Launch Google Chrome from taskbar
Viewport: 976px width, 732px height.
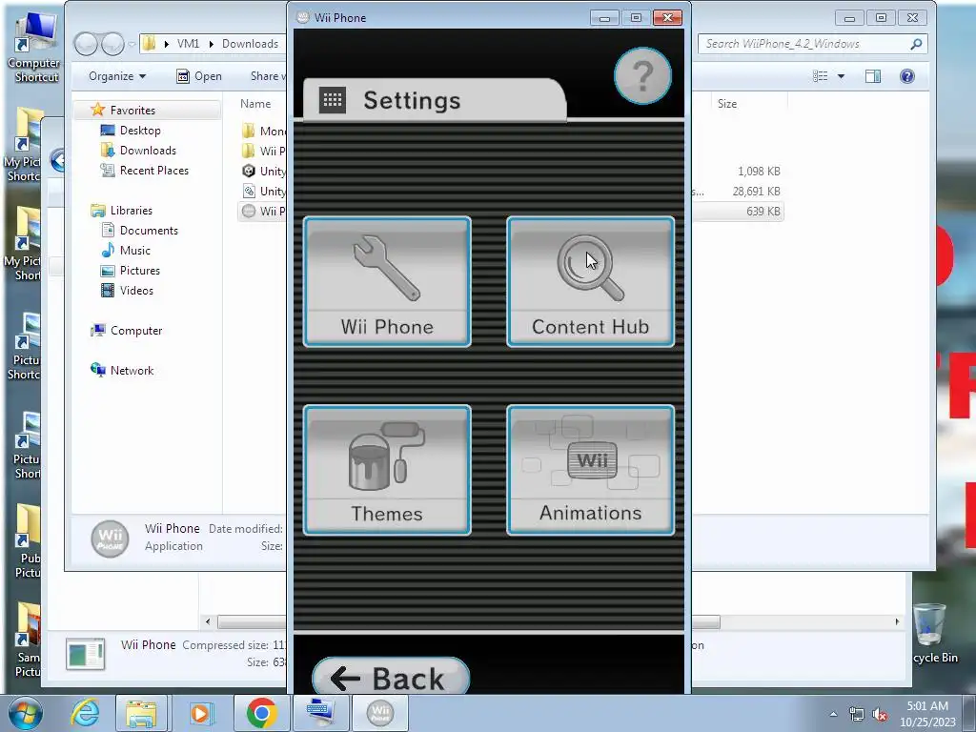coord(261,713)
